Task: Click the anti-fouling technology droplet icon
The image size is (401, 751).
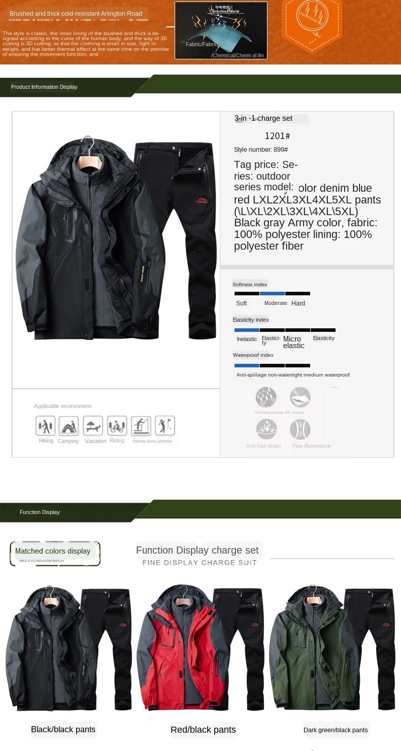Action: click(266, 397)
